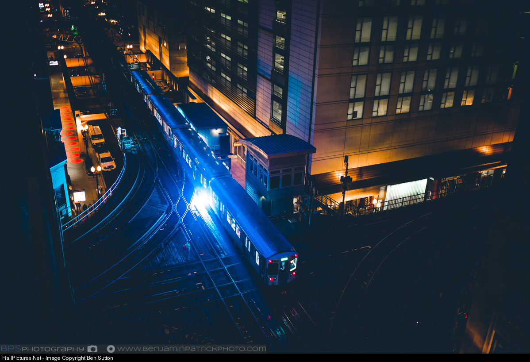This screenshot has width=530, height=362.
Task: Click the station house's blue metal roof
Action: click(x=278, y=144)
